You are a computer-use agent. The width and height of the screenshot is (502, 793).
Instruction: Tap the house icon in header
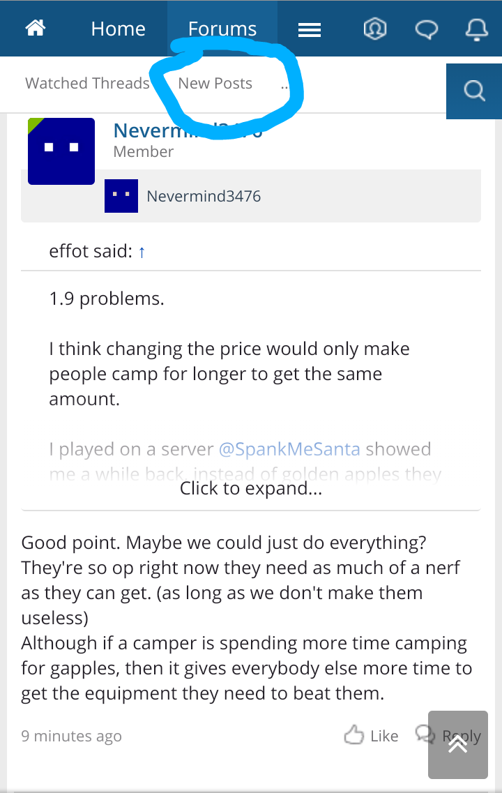click(x=36, y=29)
